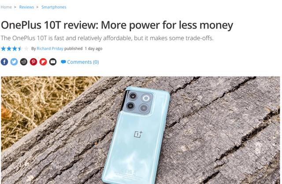Screen dimensions: 282x184
Task: Click the comments speech bubble icon
Action: [x=63, y=62]
